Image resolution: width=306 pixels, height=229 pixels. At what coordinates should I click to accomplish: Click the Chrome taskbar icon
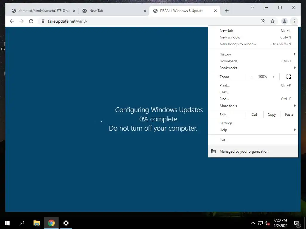click(51, 223)
